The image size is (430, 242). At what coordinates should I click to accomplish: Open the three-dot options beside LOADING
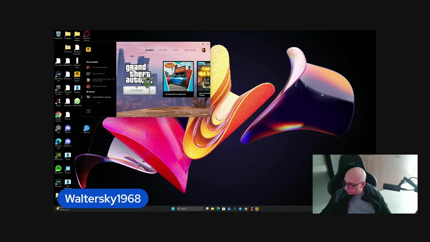pos(153,90)
